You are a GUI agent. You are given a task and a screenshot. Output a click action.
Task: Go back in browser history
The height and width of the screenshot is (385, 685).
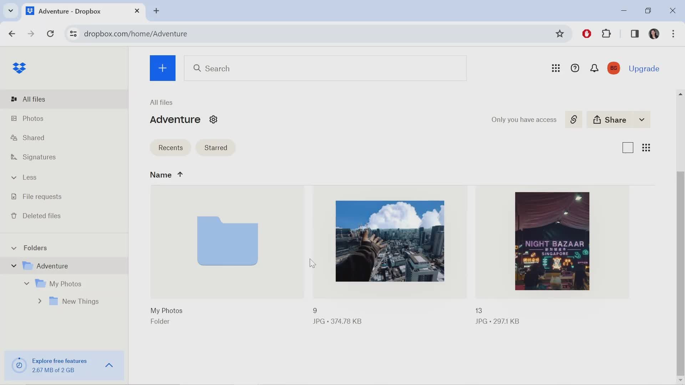click(x=12, y=34)
